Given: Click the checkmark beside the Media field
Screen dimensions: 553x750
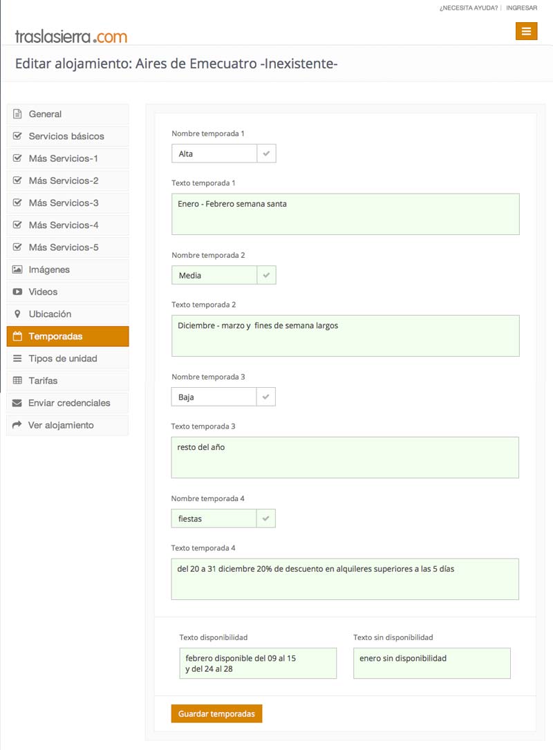Looking at the screenshot, I should point(266,275).
